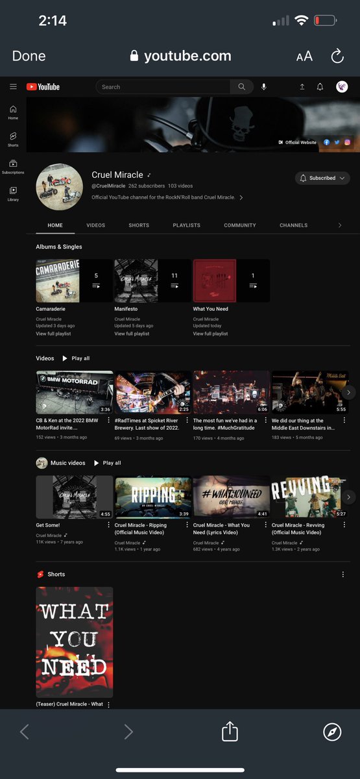Open the Official Website link
The height and width of the screenshot is (779, 360).
(x=297, y=142)
